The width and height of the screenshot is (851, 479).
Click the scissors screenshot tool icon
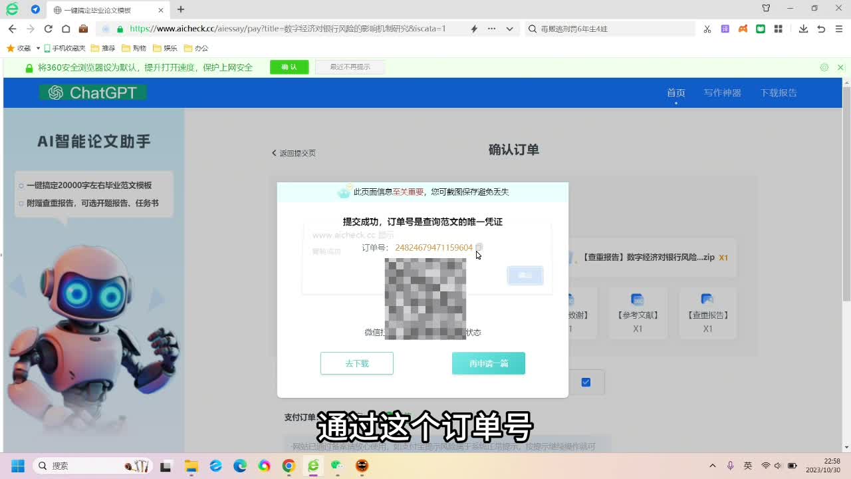707,29
